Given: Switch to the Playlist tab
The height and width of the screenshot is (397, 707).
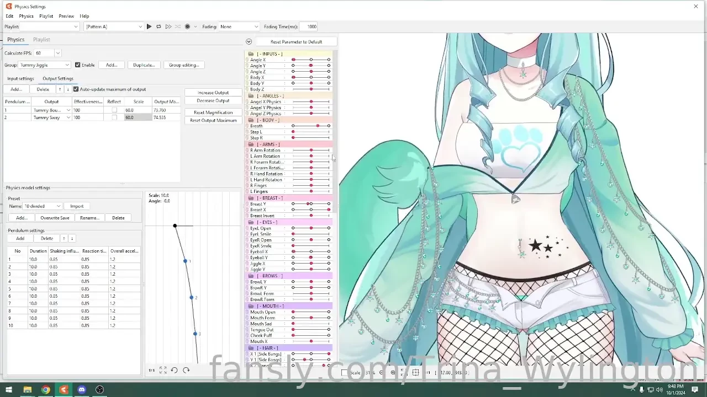Looking at the screenshot, I should point(41,39).
